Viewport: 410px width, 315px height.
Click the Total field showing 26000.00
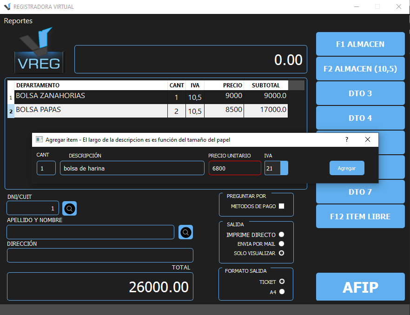click(100, 287)
